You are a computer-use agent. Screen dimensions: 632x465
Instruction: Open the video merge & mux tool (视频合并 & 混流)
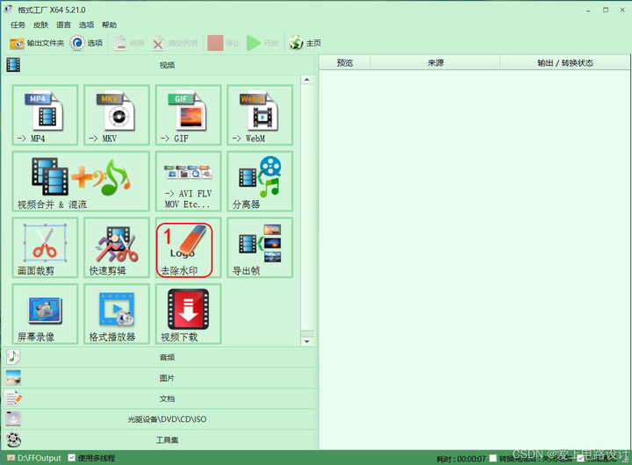pyautogui.click(x=81, y=182)
